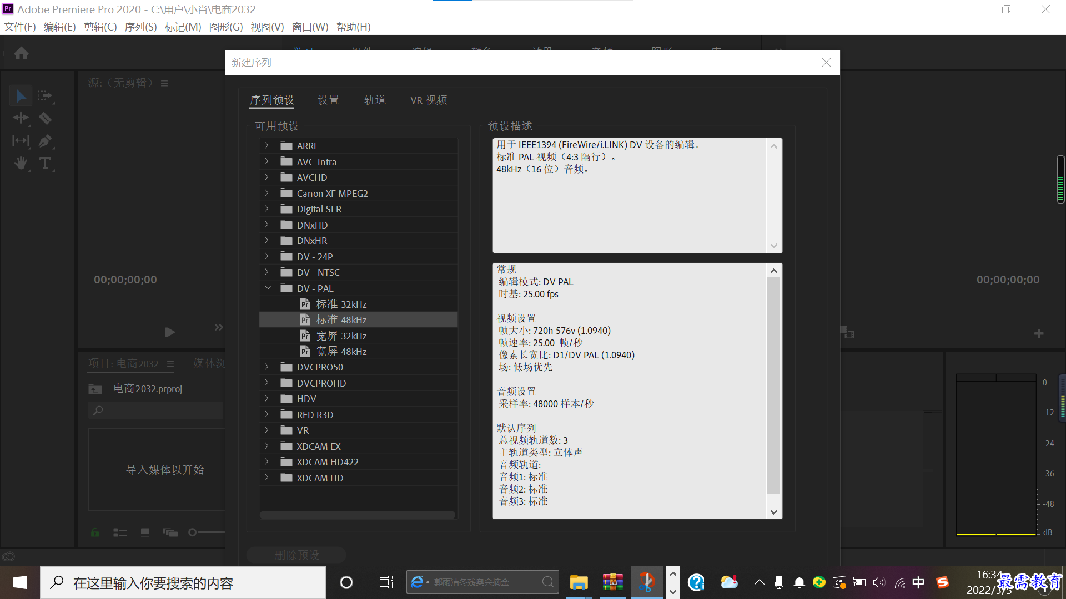Screen dimensions: 1066x599
Task: Open the help question mark app
Action: 696,582
